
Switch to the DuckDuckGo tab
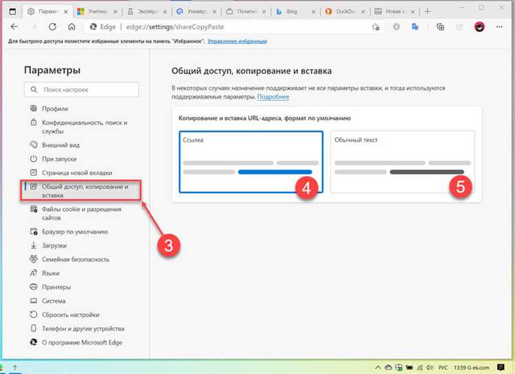[345, 12]
